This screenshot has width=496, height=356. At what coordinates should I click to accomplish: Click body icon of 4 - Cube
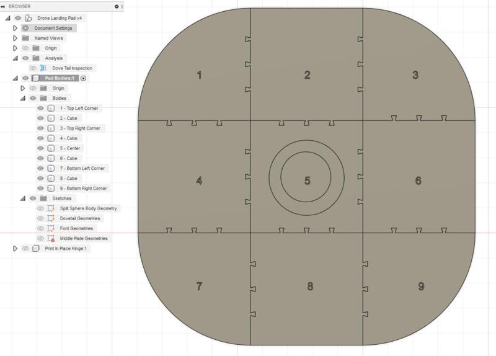[51, 138]
